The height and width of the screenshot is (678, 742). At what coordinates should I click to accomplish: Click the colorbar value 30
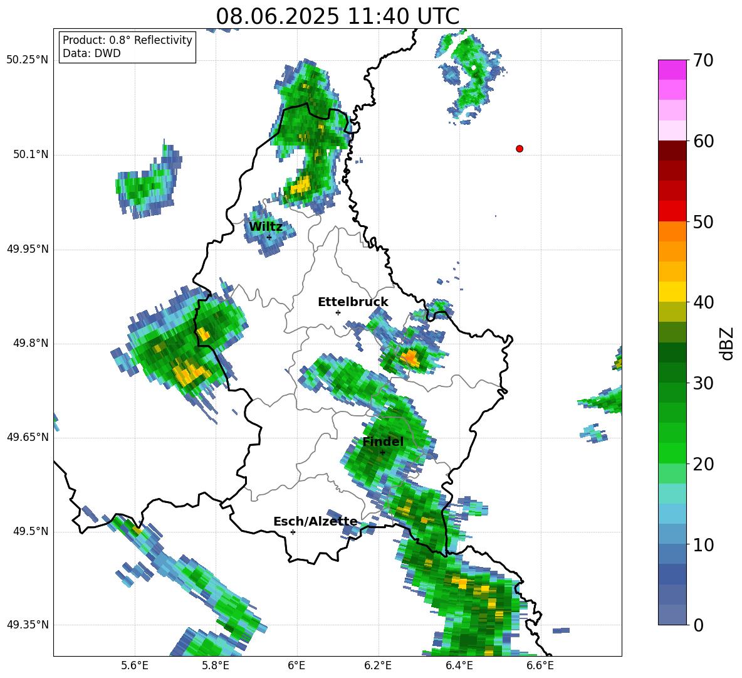pos(703,383)
